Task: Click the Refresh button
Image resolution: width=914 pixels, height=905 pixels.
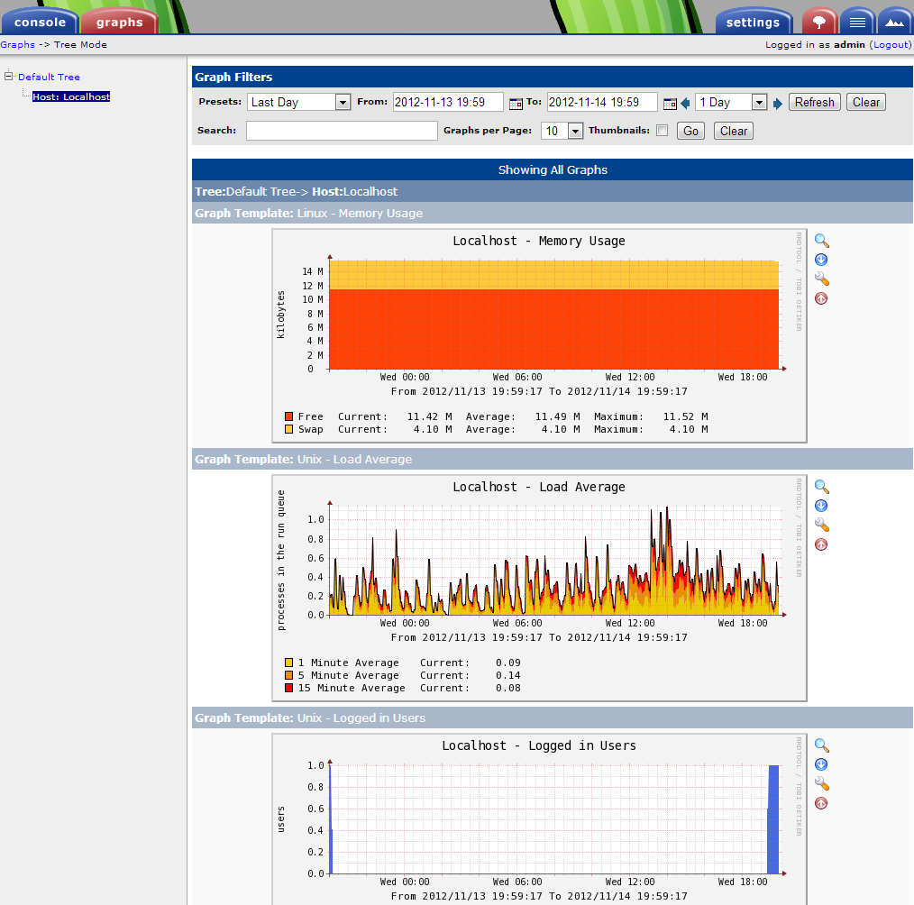Action: tap(814, 103)
